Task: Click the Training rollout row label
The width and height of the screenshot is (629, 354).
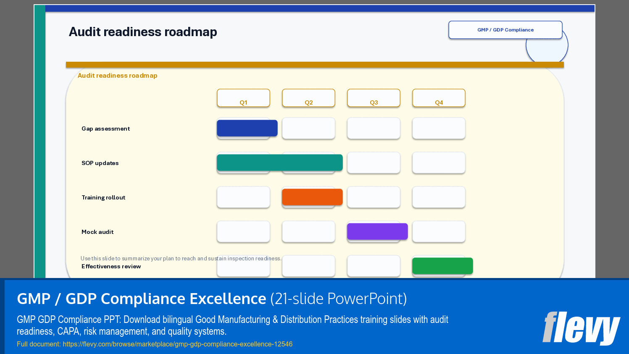Action: [103, 197]
